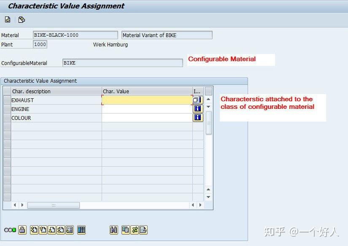Click the left arrow of the horizontal scrollbar

click(x=14, y=204)
